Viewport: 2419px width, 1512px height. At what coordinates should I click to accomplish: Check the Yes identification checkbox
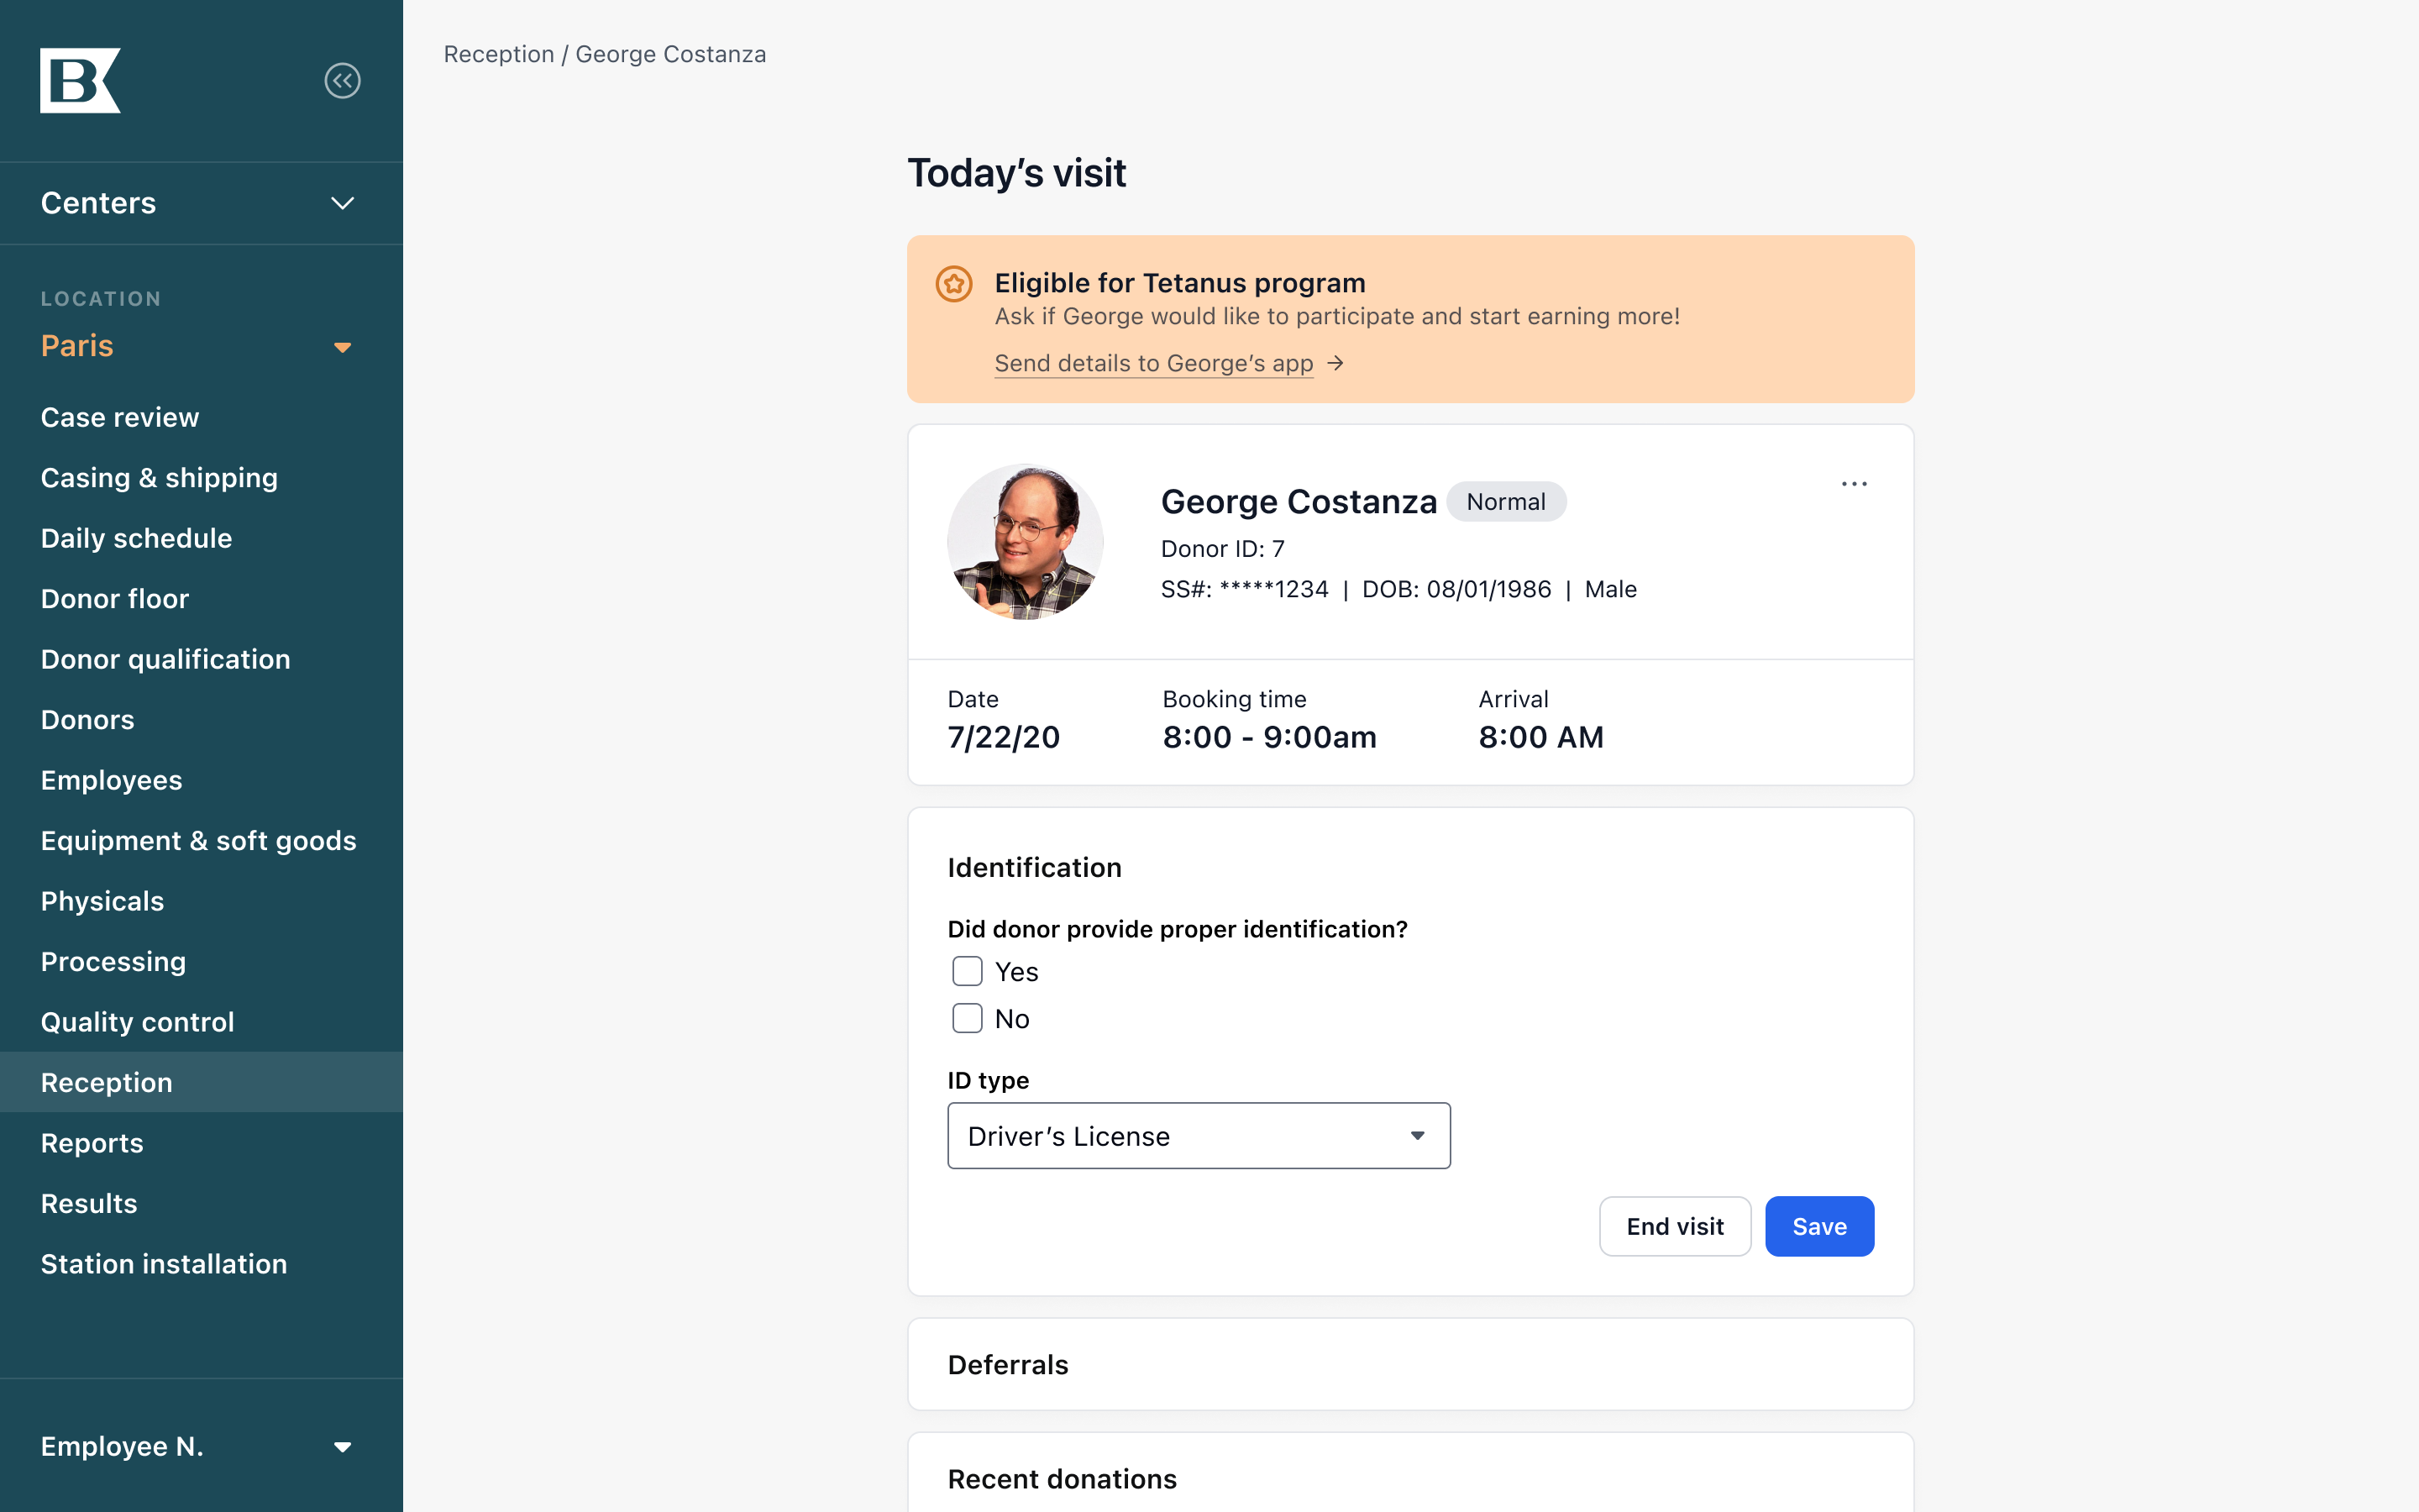coord(967,971)
